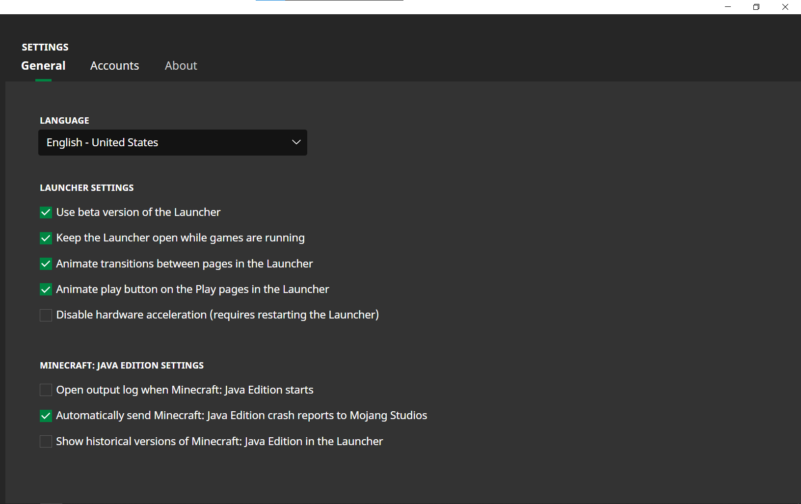The width and height of the screenshot is (801, 504).
Task: Uncheck the Use beta version checkbox
Action: pyautogui.click(x=46, y=212)
